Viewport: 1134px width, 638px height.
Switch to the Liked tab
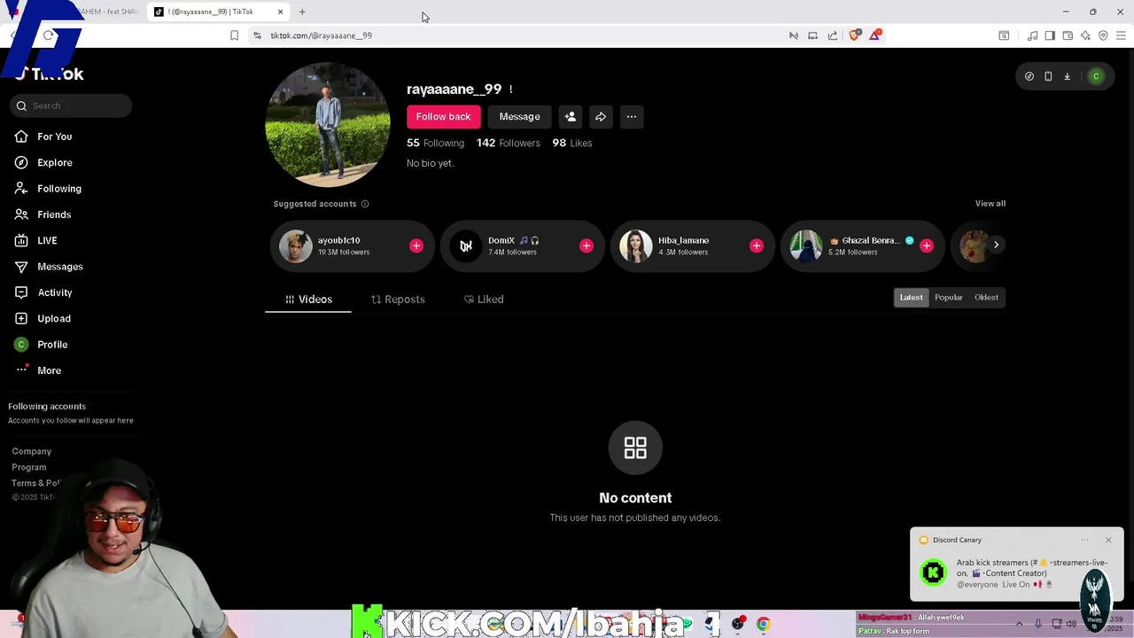point(484,300)
